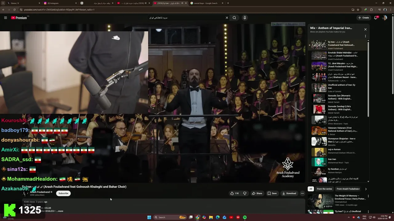
Task: Select the From the series chip
Action: click(x=324, y=189)
